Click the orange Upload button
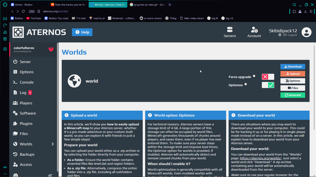 293,74
